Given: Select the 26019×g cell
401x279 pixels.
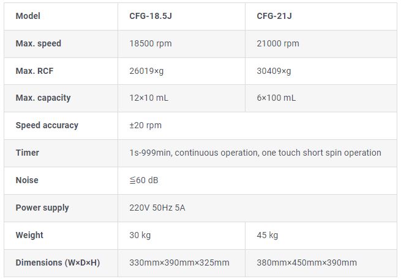Looking at the screenshot, I should [x=146, y=71].
